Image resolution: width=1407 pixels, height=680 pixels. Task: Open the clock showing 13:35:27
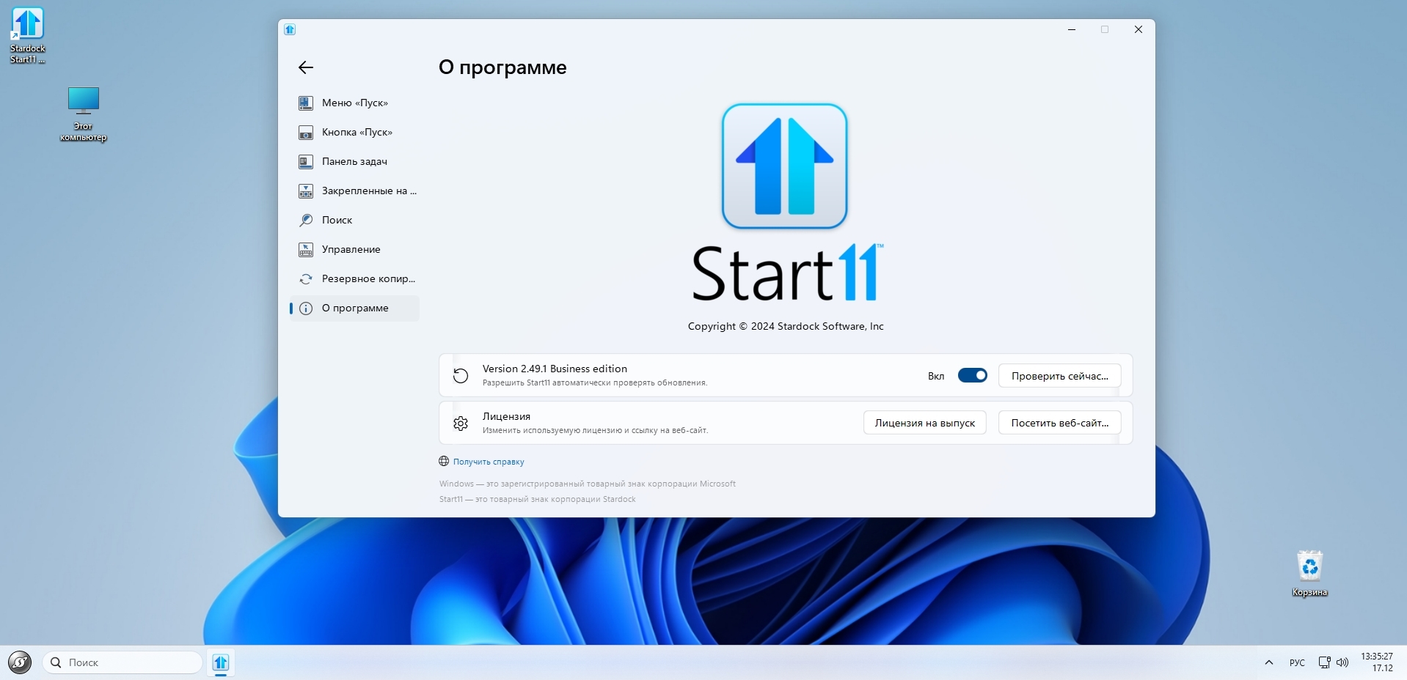pyautogui.click(x=1377, y=662)
